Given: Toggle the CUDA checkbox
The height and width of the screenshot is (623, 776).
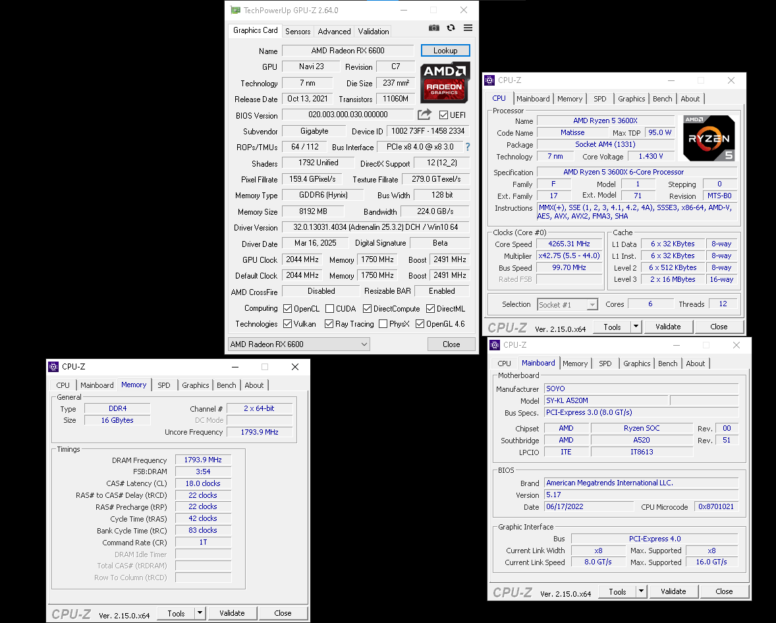Looking at the screenshot, I should pyautogui.click(x=329, y=309).
